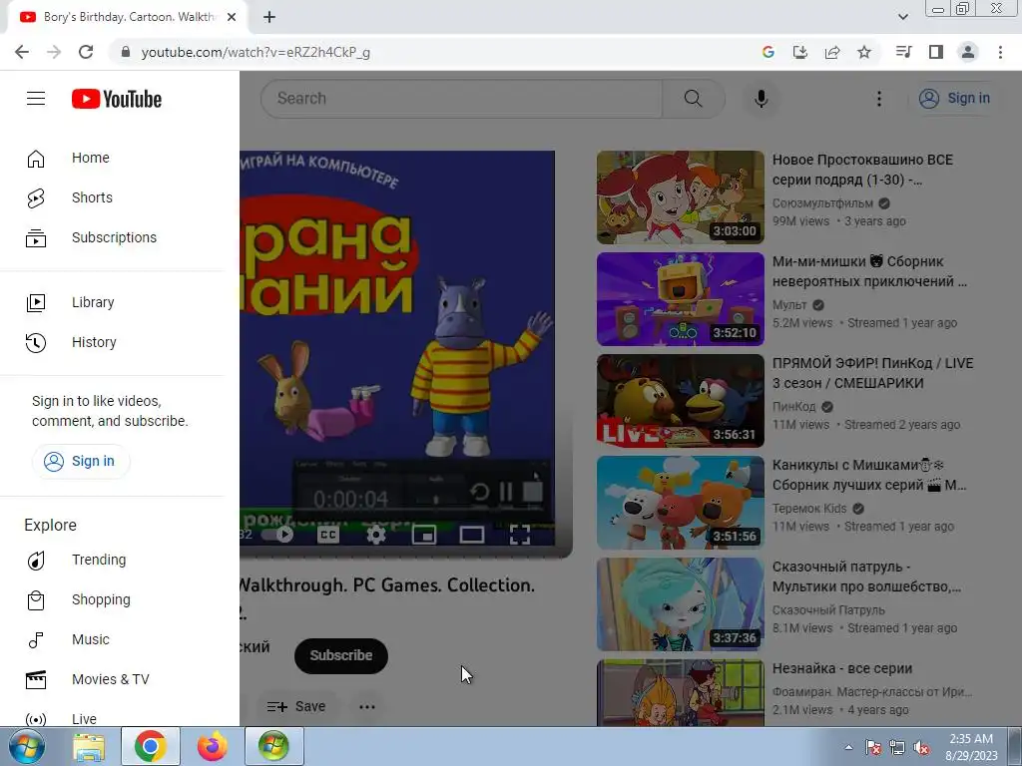Image resolution: width=1022 pixels, height=766 pixels.
Task: Open Сказочный патруль video thumbnail
Action: point(681,603)
